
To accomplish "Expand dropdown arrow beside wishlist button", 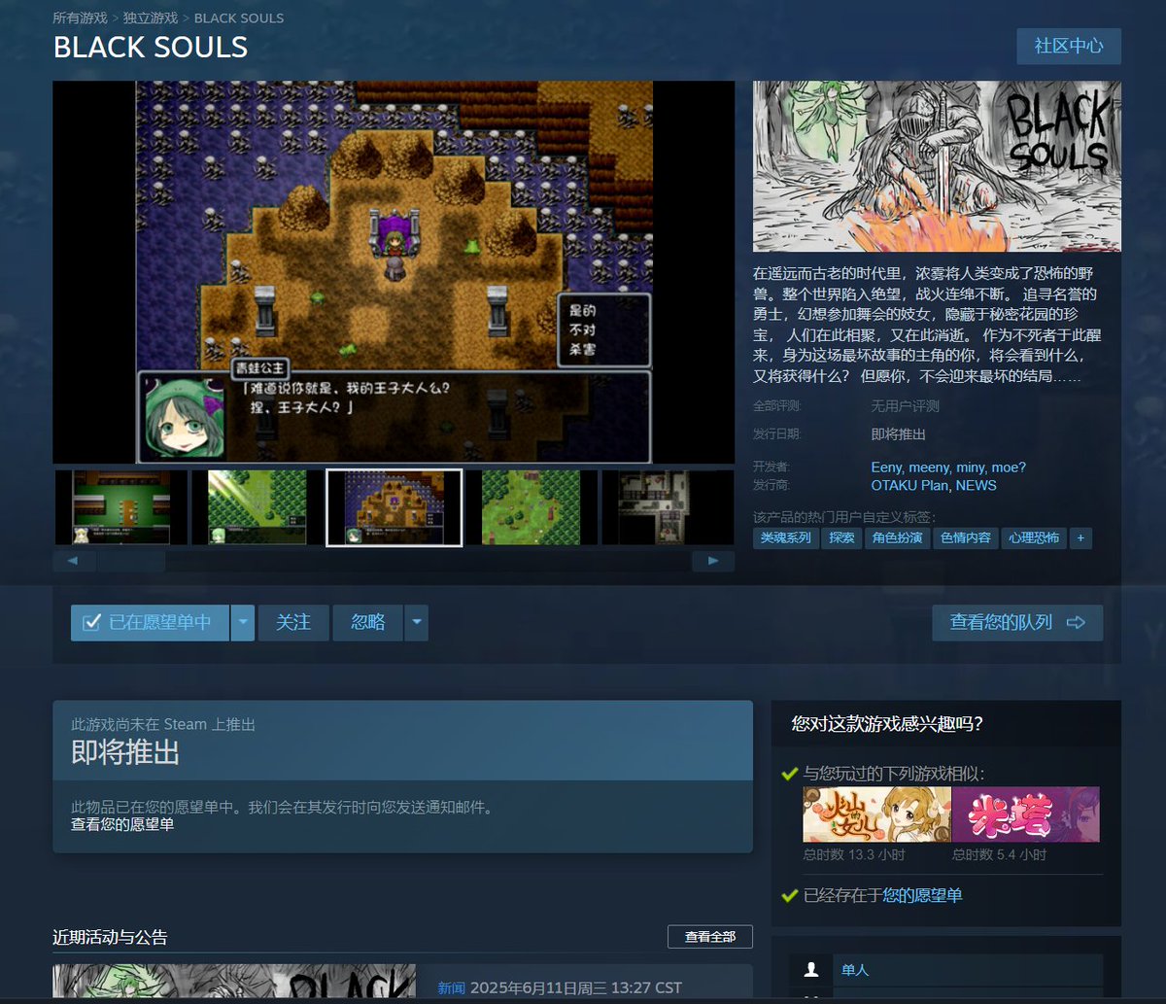I will click(243, 623).
